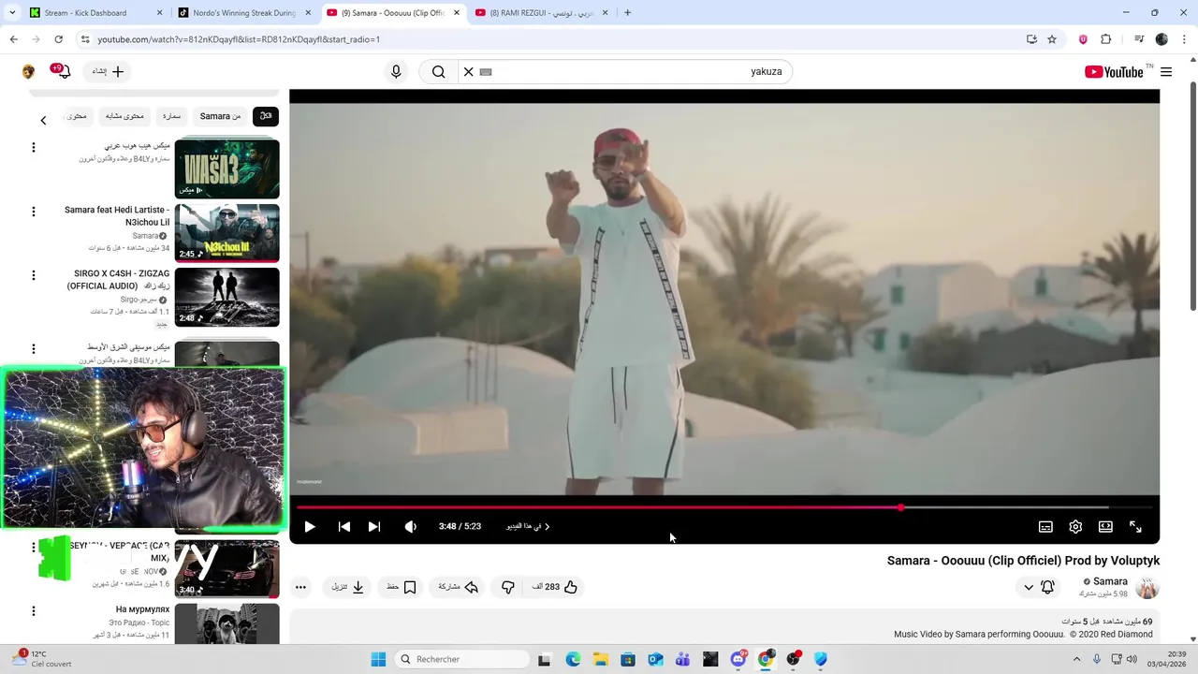The image size is (1198, 674).
Task: Open File Explorer from taskbar
Action: (600, 659)
